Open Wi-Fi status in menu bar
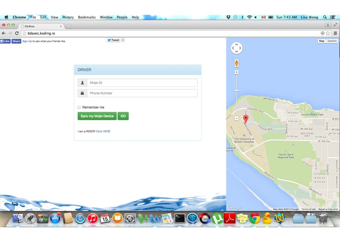Viewport: 340px width, 242px height. [x=249, y=17]
